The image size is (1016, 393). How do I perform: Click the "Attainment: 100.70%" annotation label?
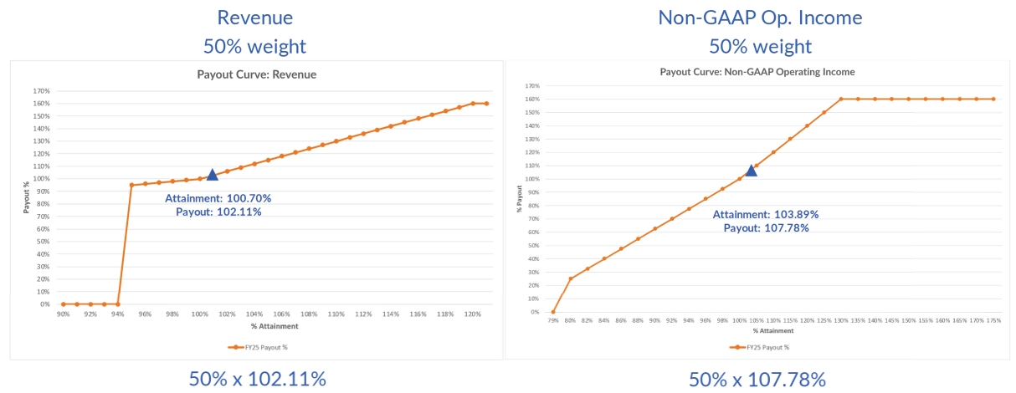click(218, 198)
